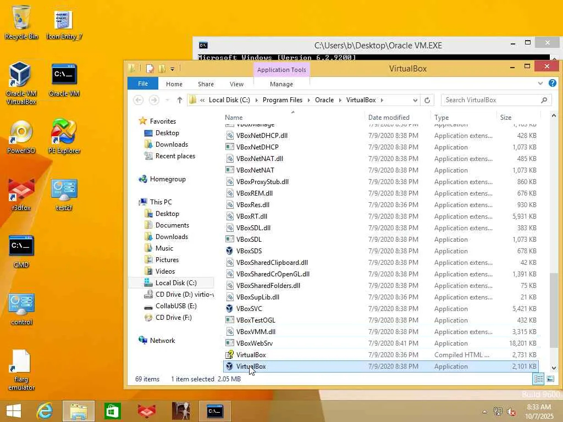Click the file list scroll down arrow

pos(554,368)
